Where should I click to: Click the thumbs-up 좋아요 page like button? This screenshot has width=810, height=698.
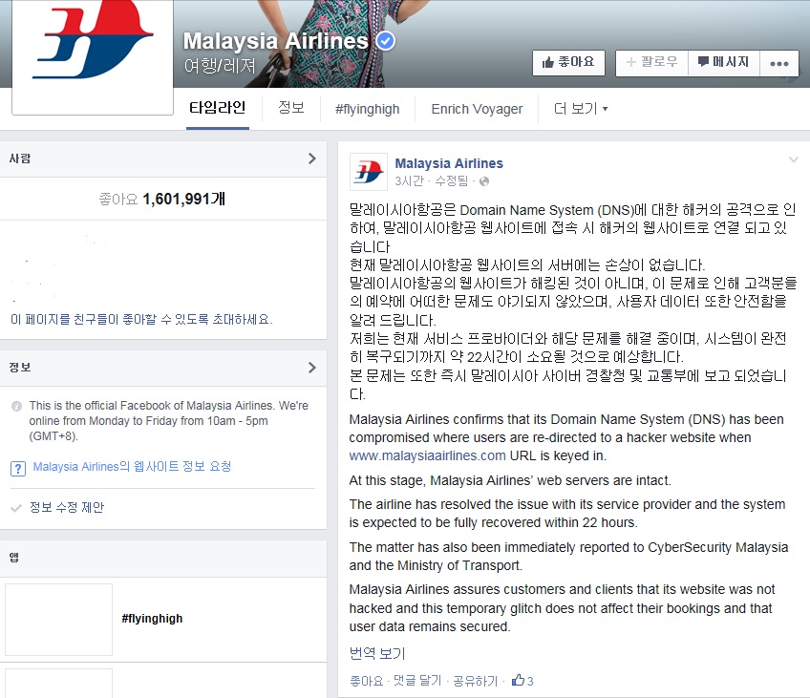(568, 63)
